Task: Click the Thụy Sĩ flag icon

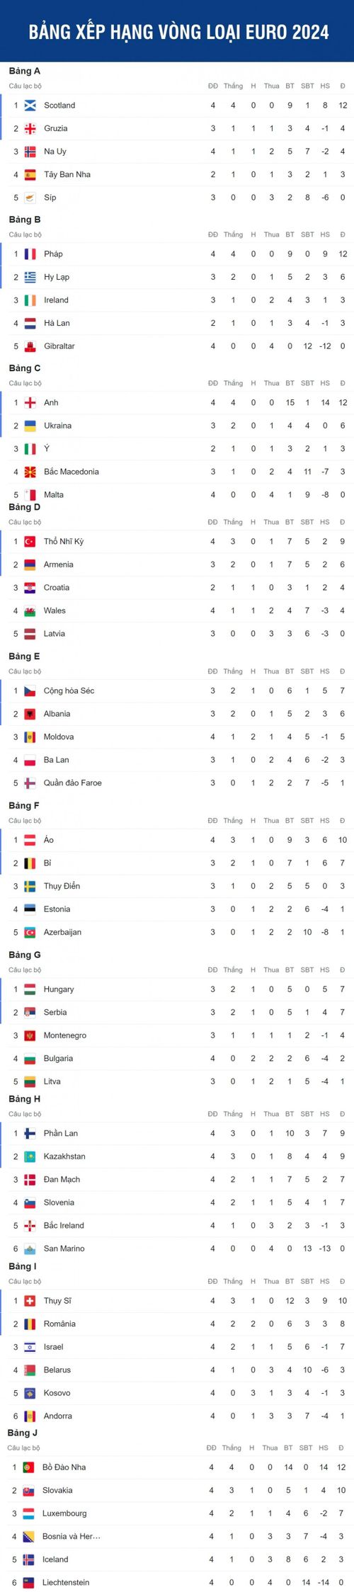Action: click(x=30, y=1301)
